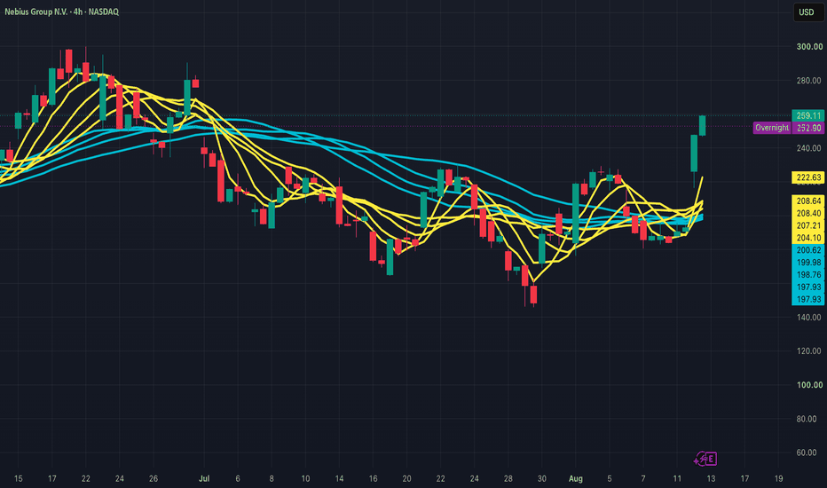Click date 20 on the time axis
The height and width of the screenshot is (488, 827).
coord(406,478)
